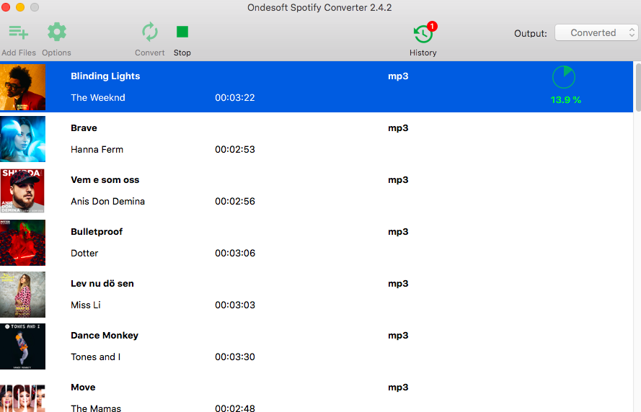Click the mp3 format in Lev nu dö sen row
641x412 pixels.
pos(398,284)
